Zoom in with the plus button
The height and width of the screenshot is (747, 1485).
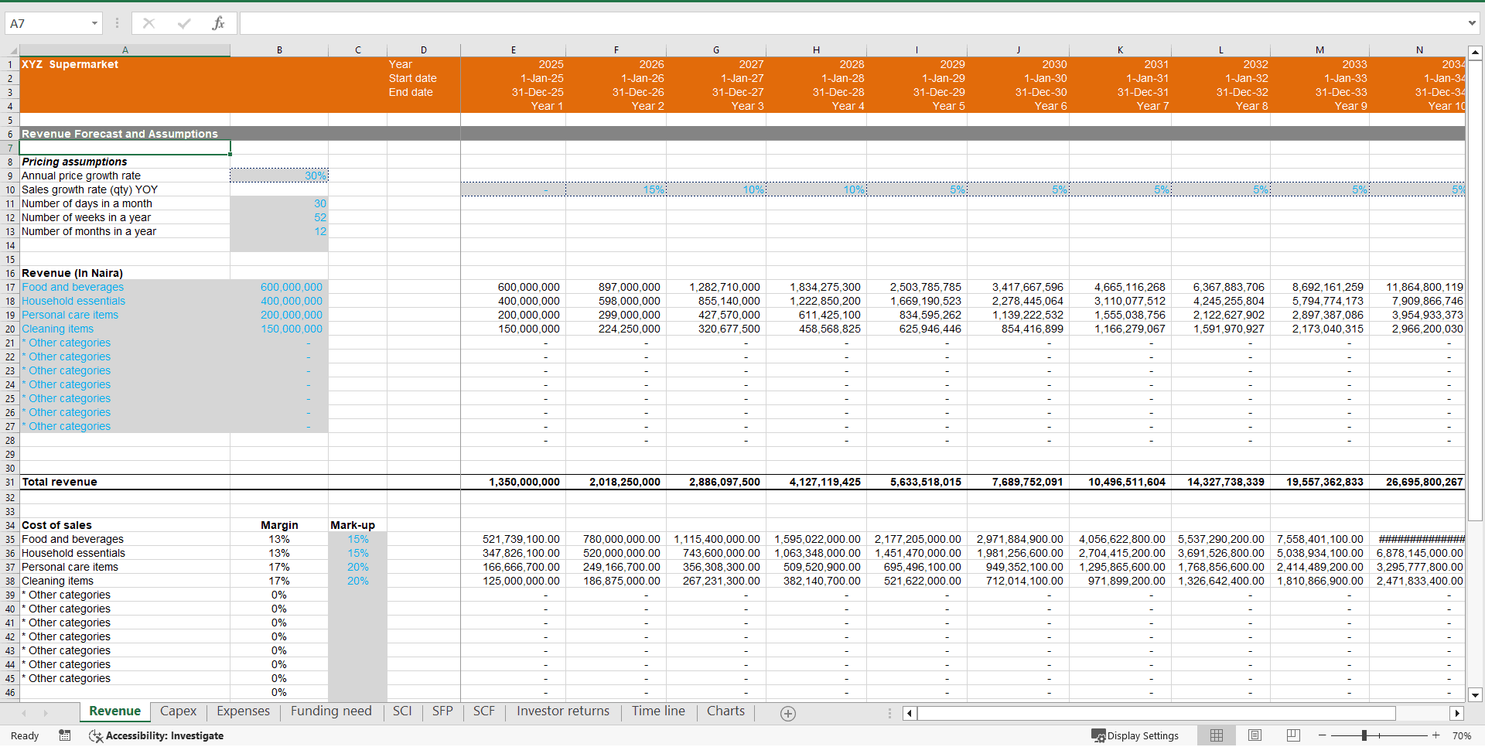[x=1436, y=735]
